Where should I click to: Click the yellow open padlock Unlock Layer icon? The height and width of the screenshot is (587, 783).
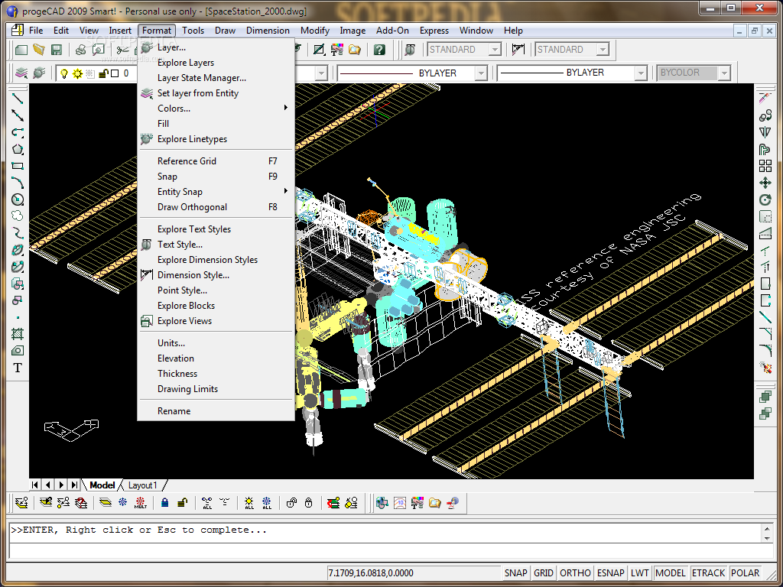tap(182, 503)
